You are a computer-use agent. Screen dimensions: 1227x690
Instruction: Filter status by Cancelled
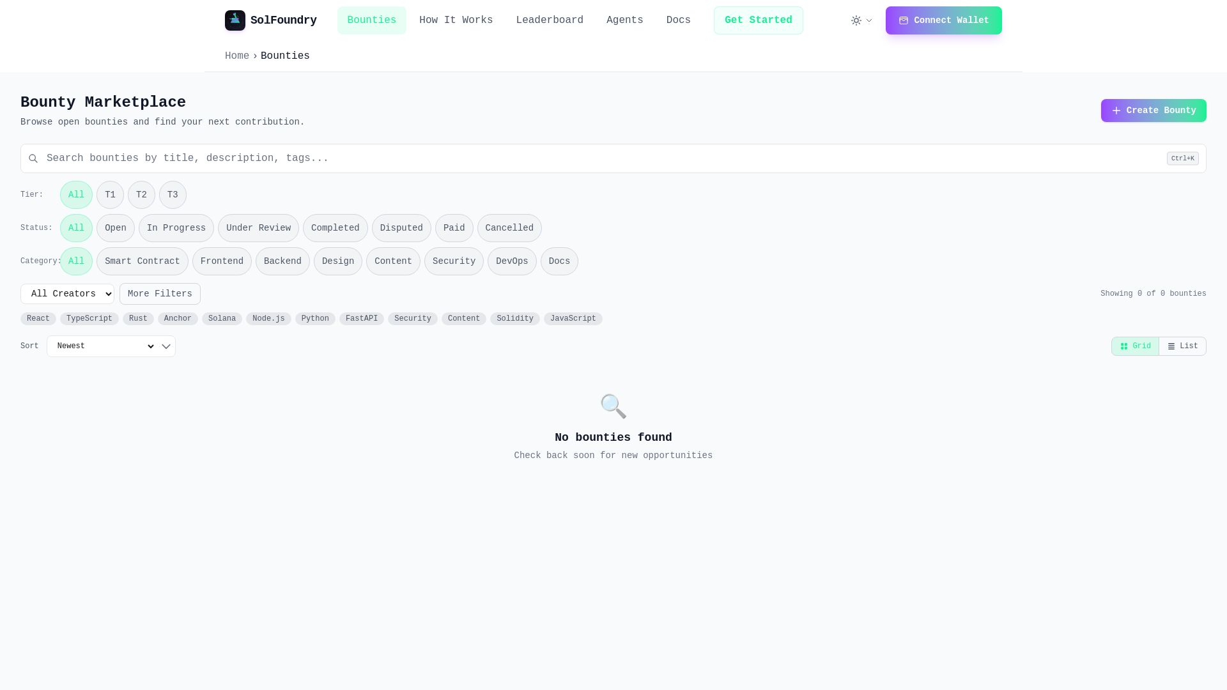click(x=509, y=228)
